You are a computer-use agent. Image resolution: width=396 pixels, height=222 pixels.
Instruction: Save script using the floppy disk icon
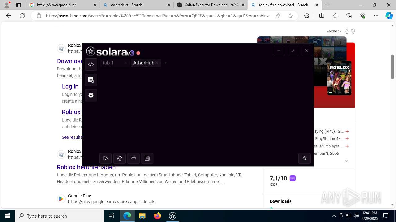pyautogui.click(x=147, y=158)
